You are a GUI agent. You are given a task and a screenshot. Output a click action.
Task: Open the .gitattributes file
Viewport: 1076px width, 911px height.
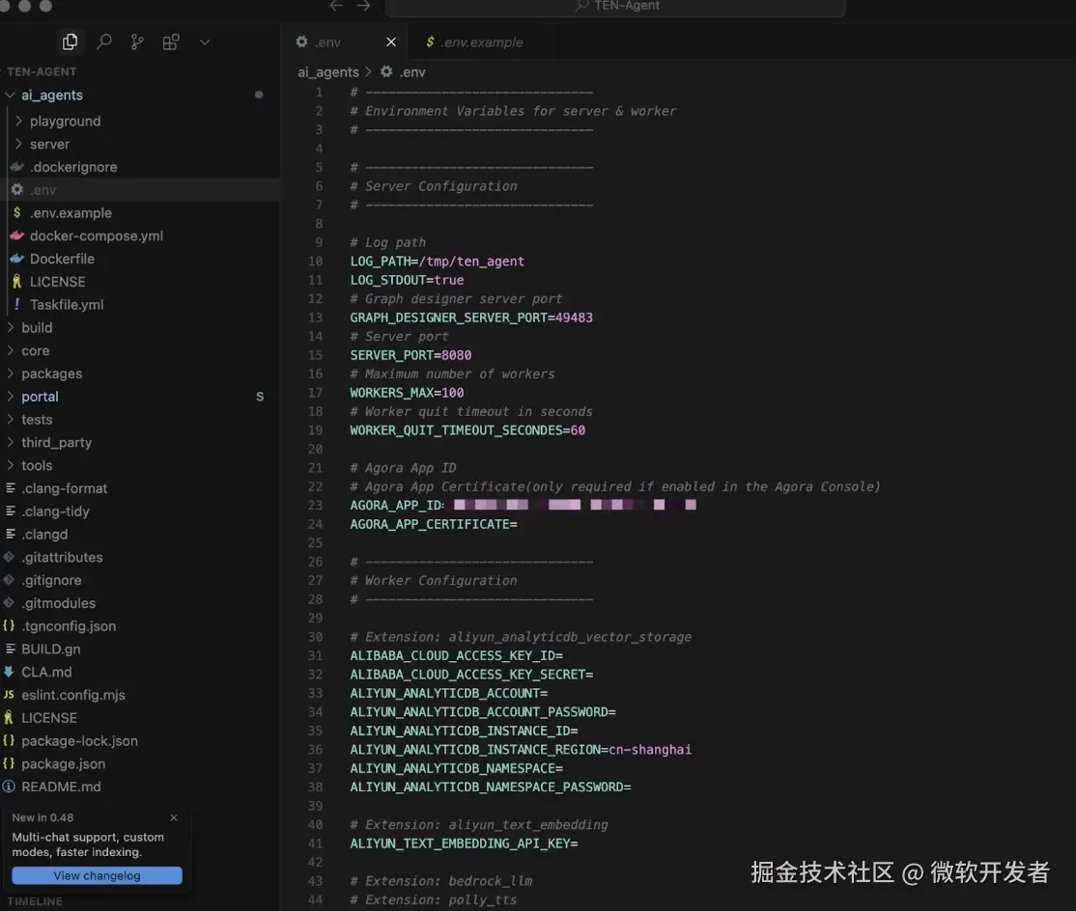(139, 557)
